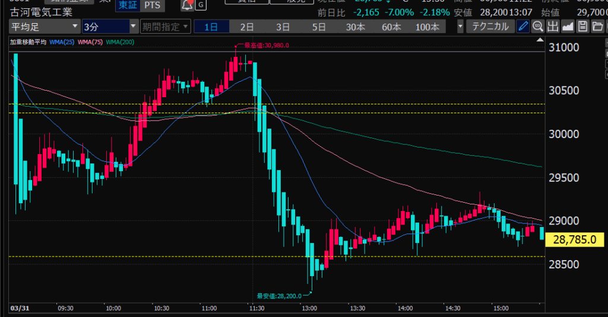Image resolution: width=608 pixels, height=317 pixels.
Task: Open the 平均足 chart type dropdown
Action: point(45,27)
